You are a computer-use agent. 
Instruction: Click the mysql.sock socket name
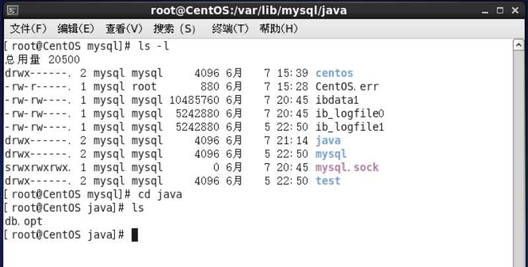(347, 167)
